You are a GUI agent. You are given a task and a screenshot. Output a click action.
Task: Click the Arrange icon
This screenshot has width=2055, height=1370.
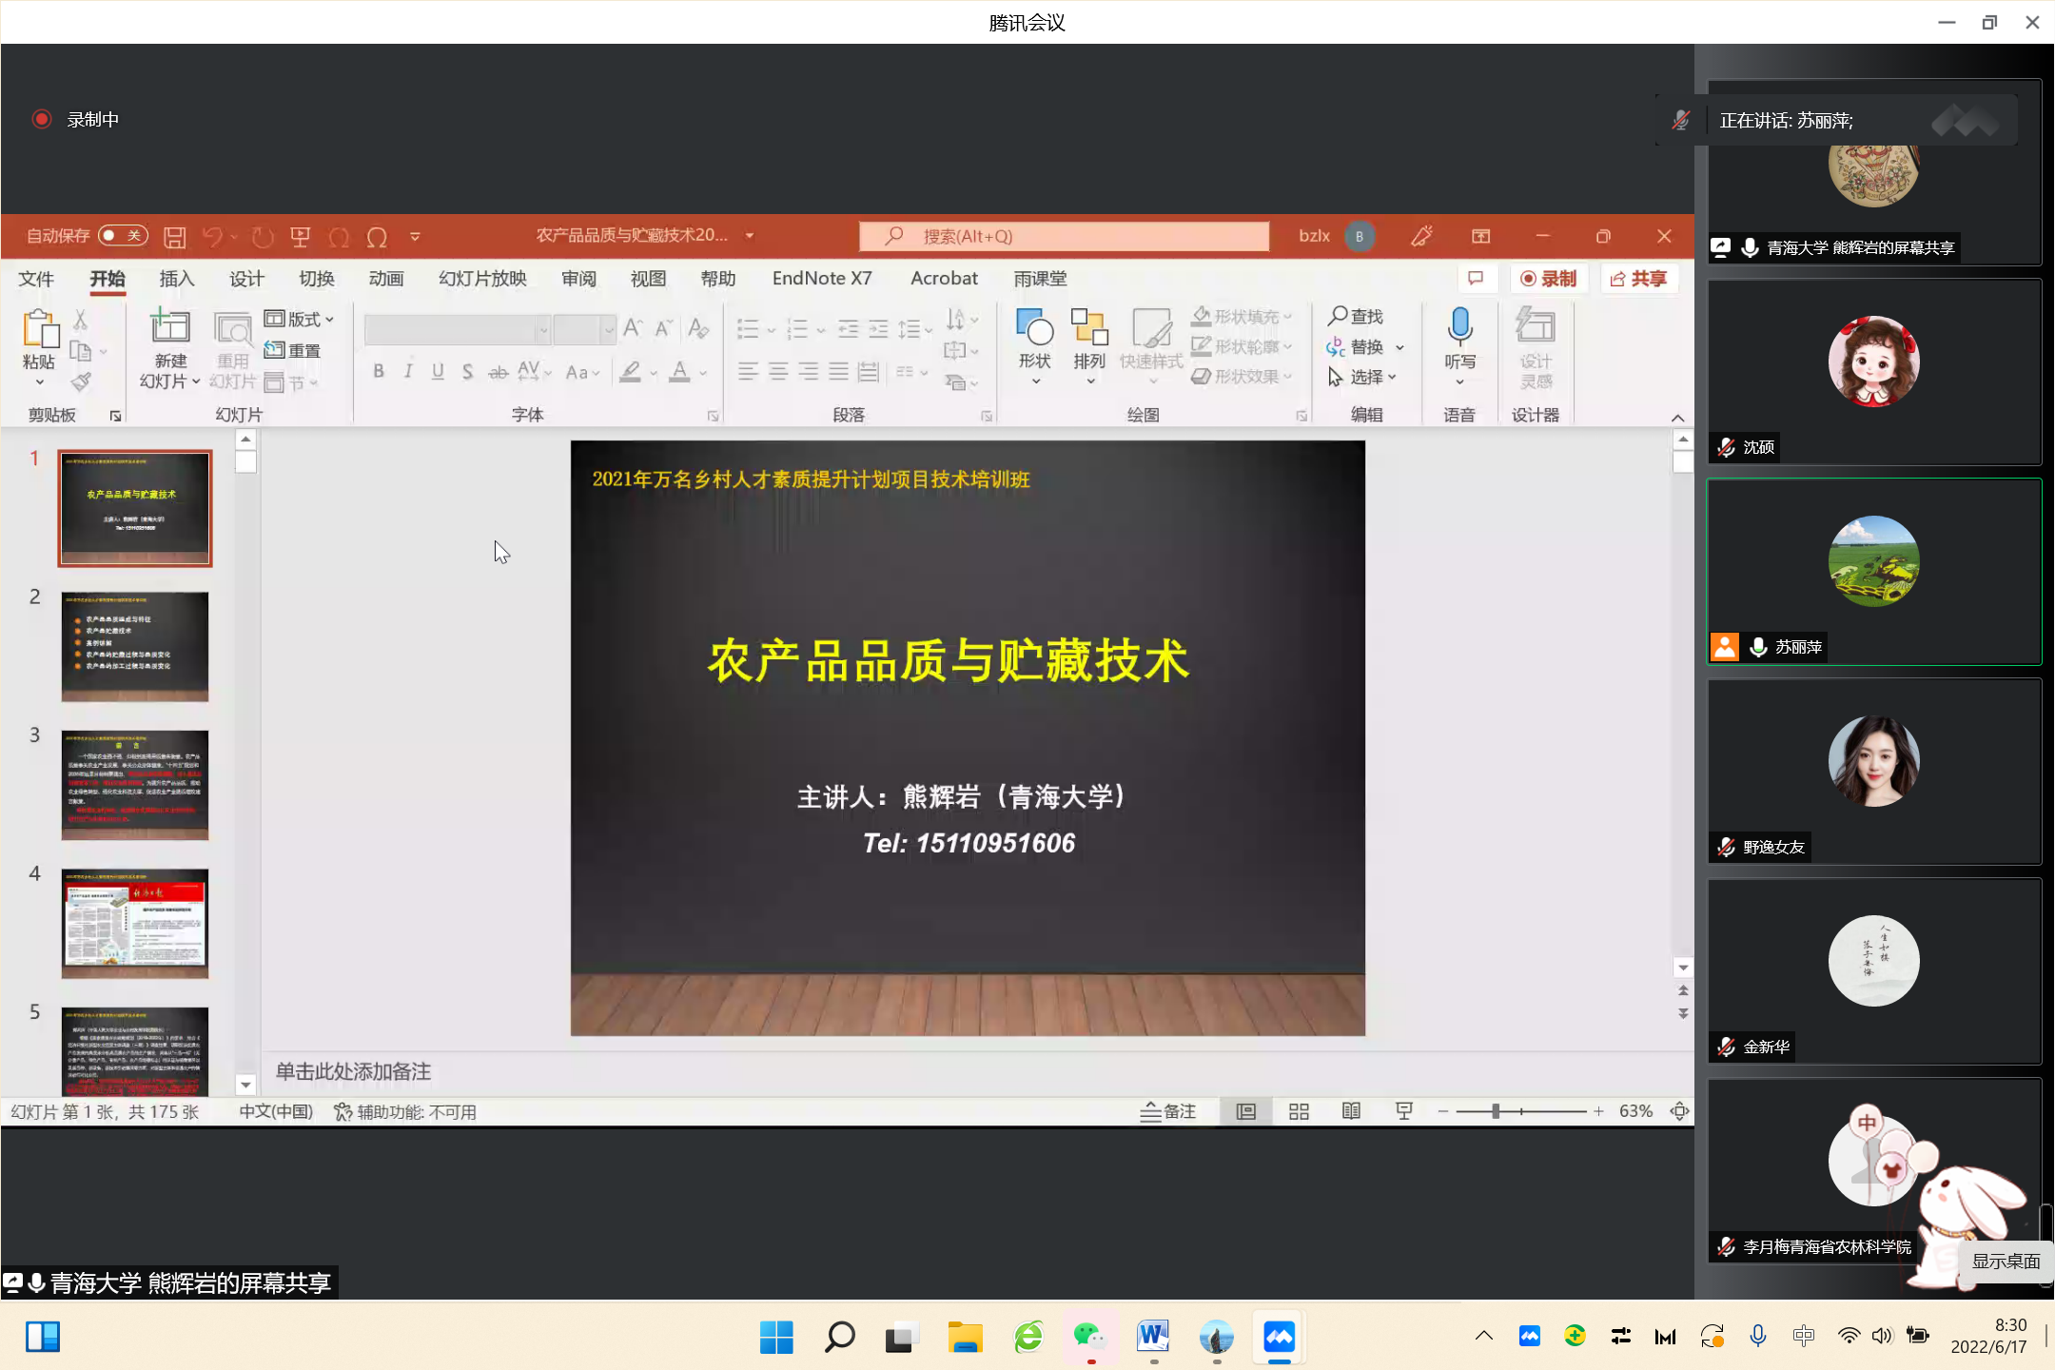click(x=1089, y=328)
